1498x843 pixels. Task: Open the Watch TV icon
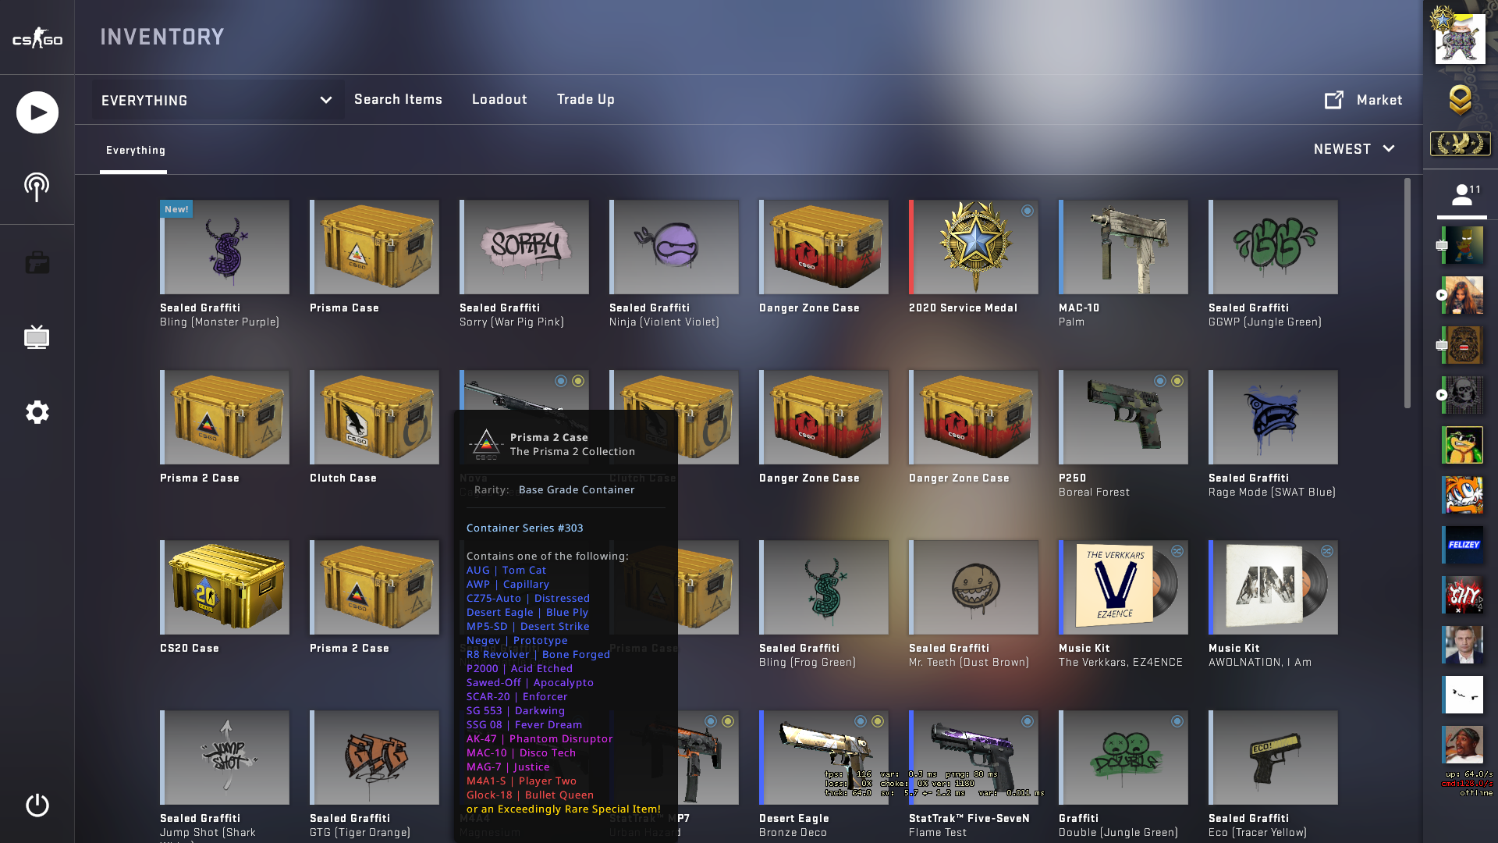click(37, 337)
